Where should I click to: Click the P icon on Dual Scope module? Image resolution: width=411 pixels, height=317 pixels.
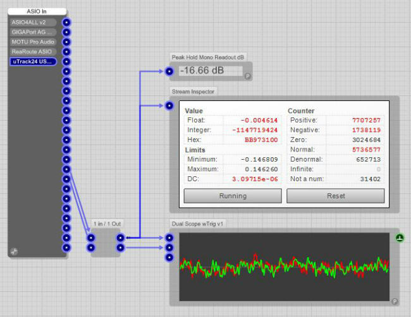(394, 301)
